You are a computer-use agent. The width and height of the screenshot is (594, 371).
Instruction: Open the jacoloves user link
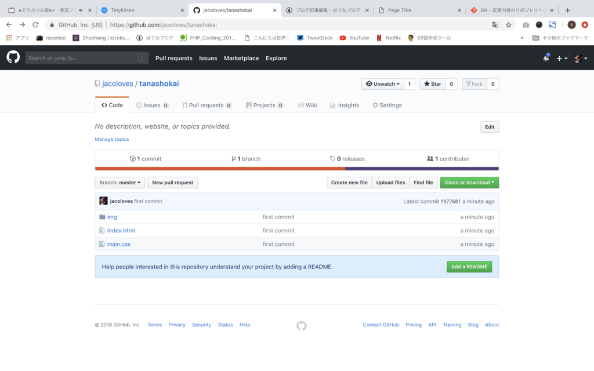[118, 83]
